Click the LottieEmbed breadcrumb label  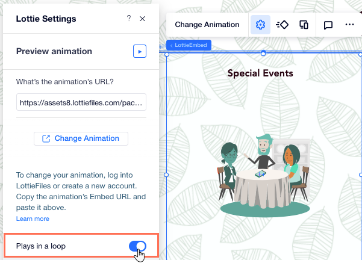189,45
